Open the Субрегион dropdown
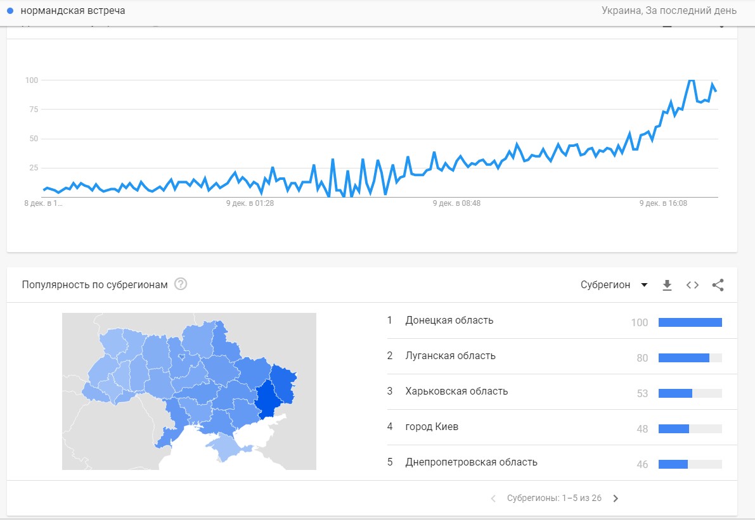The image size is (755, 520). click(x=614, y=285)
